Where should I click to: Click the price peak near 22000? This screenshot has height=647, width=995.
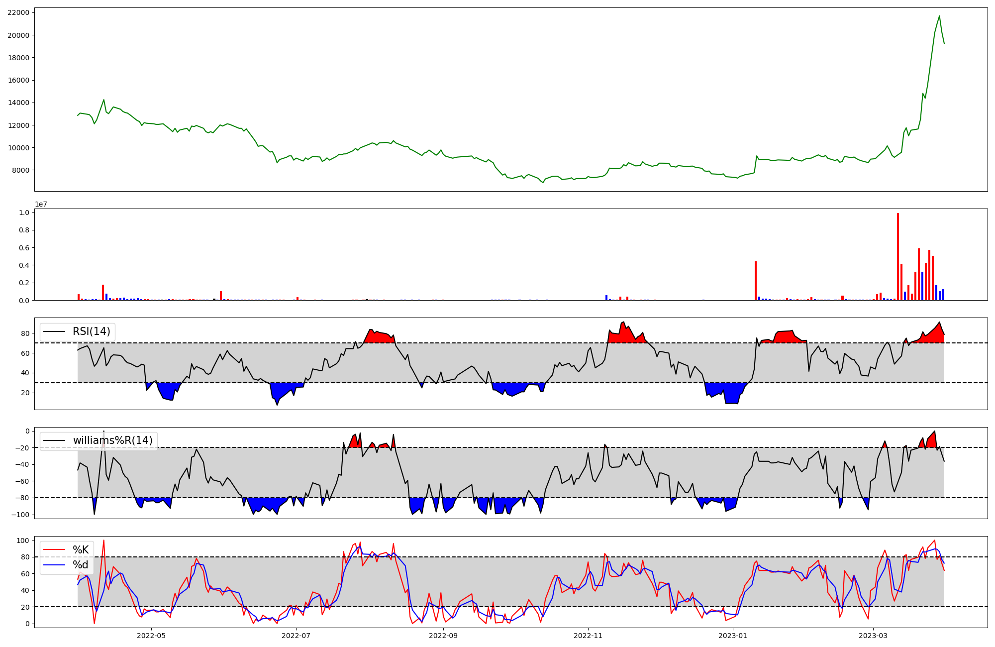[939, 16]
